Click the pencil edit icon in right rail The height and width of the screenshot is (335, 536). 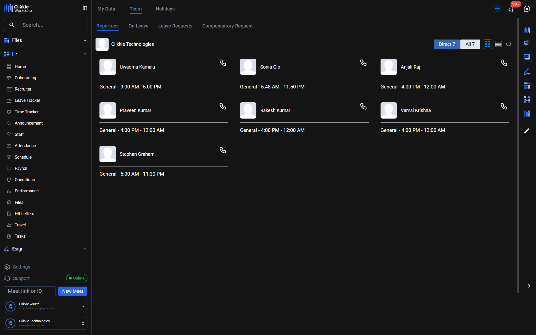(x=527, y=131)
